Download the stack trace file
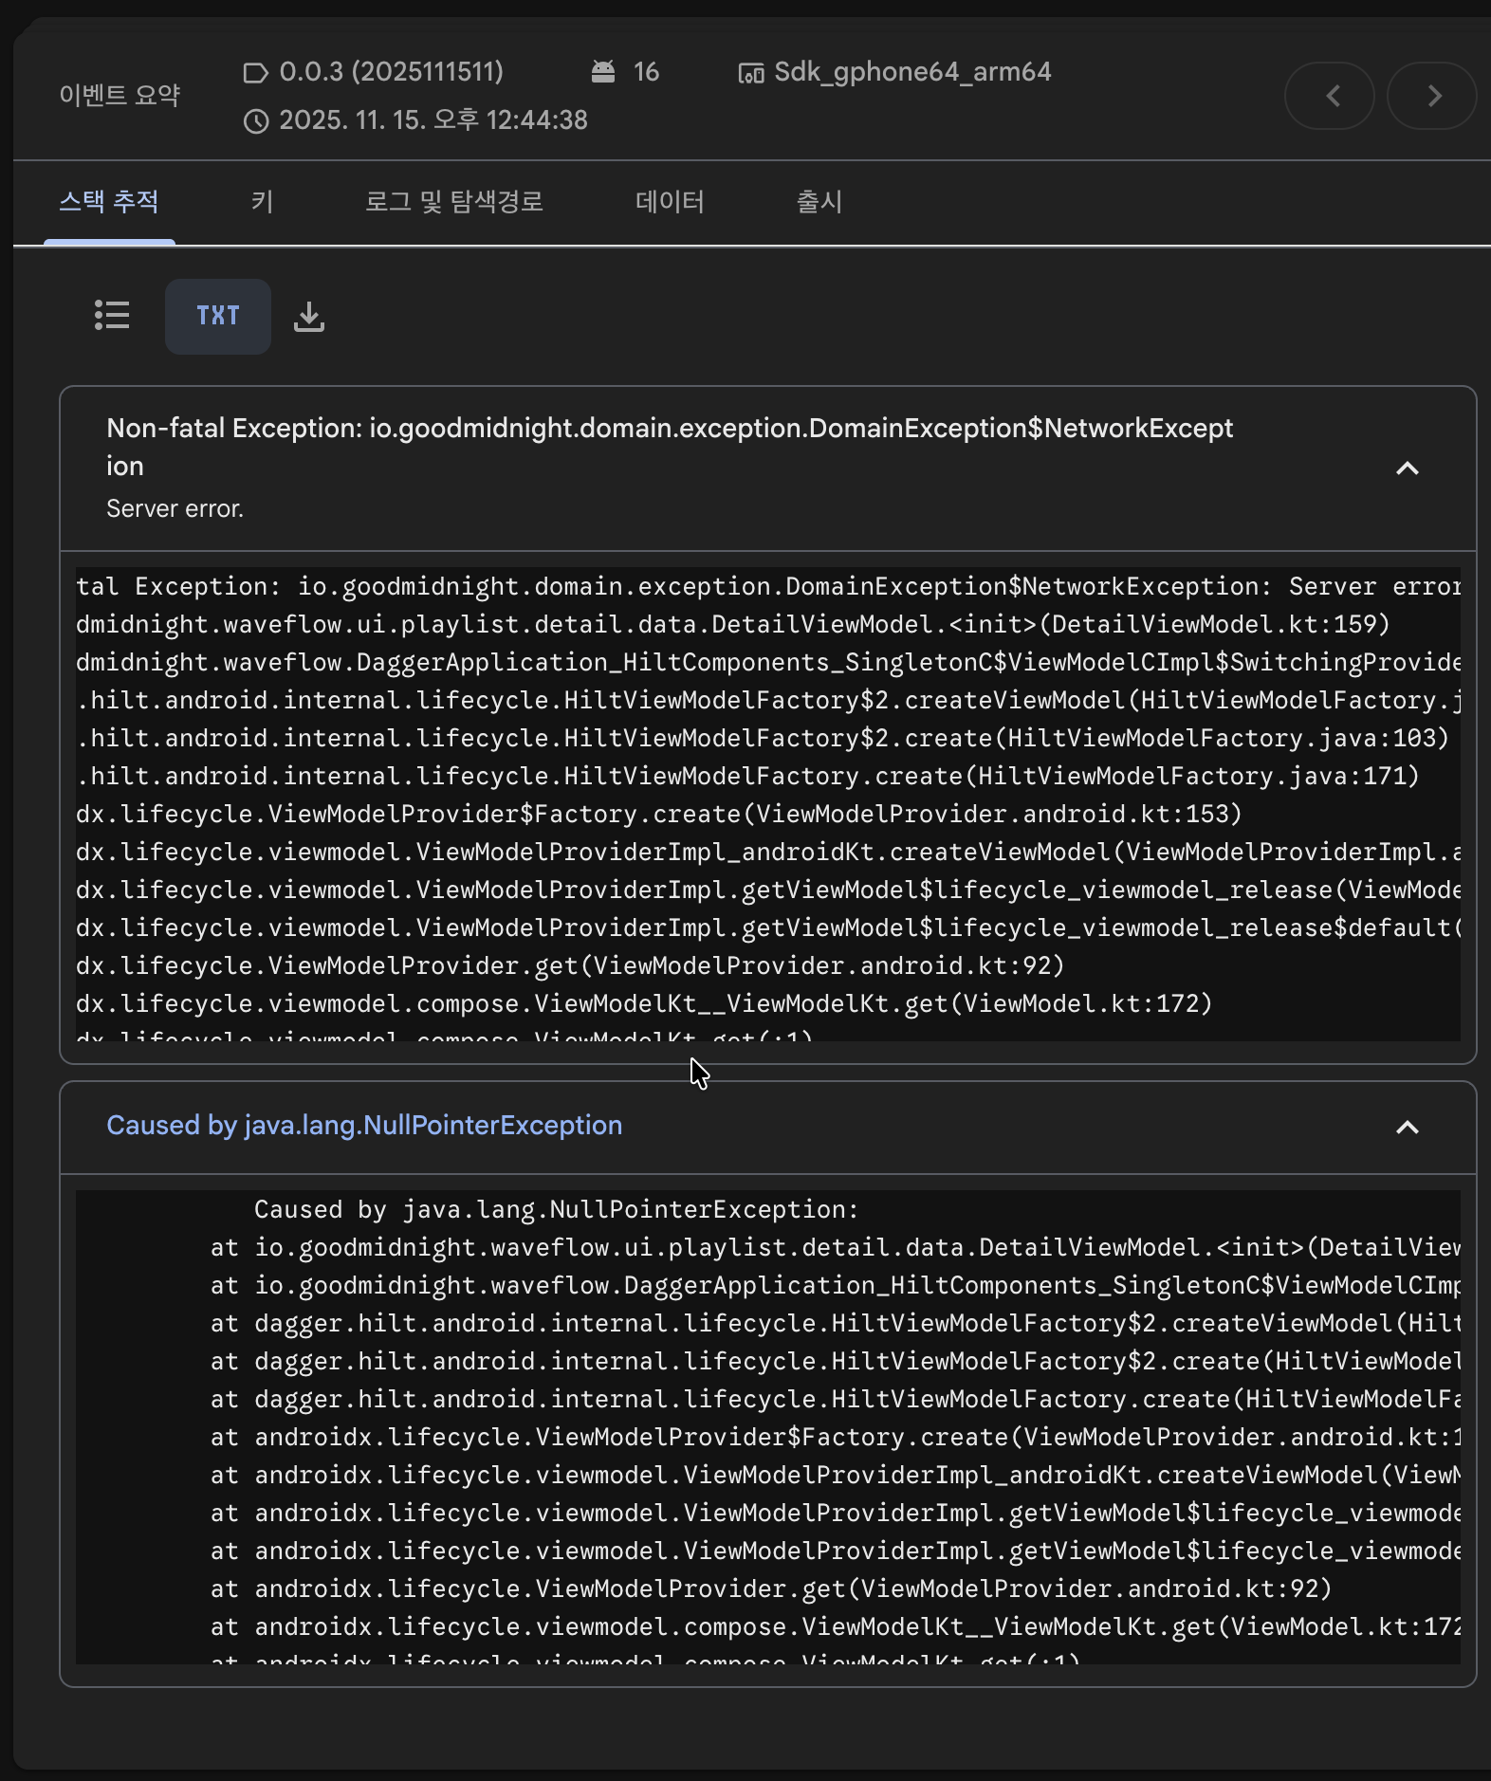 point(309,317)
